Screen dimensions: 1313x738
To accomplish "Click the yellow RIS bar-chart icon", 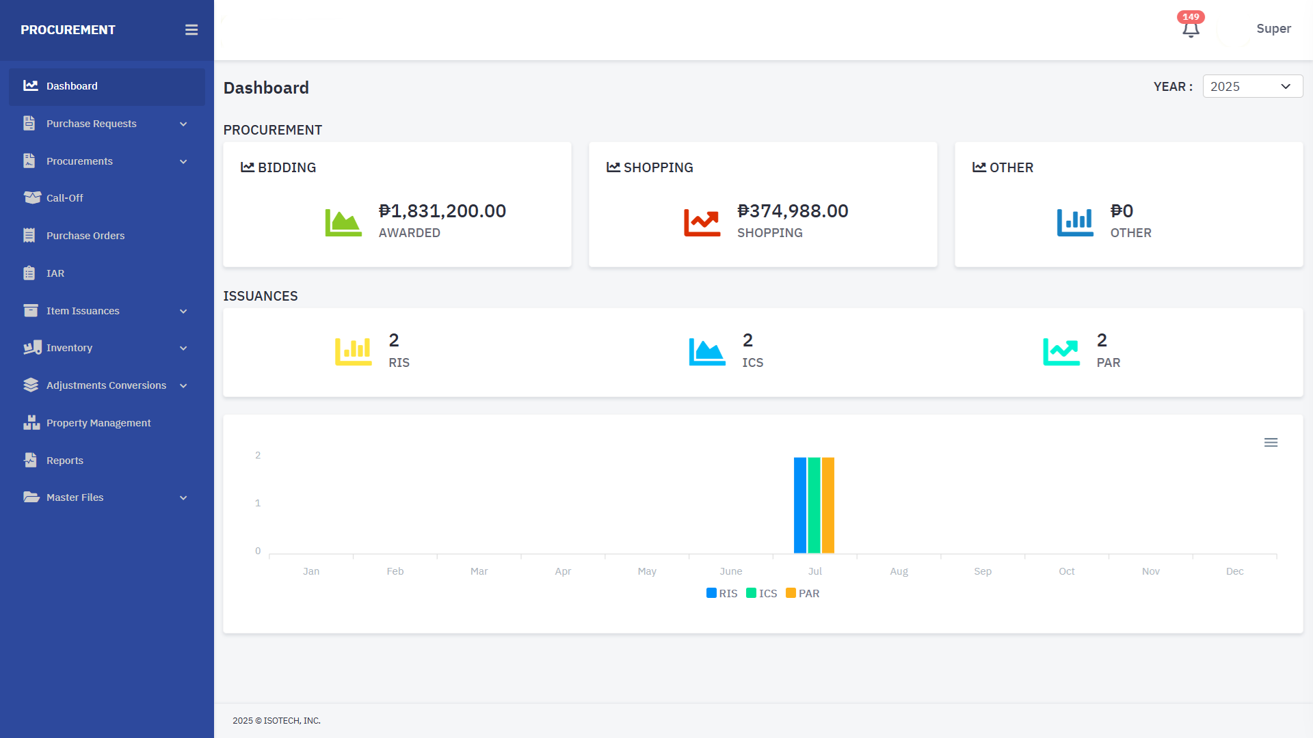I will click(354, 352).
